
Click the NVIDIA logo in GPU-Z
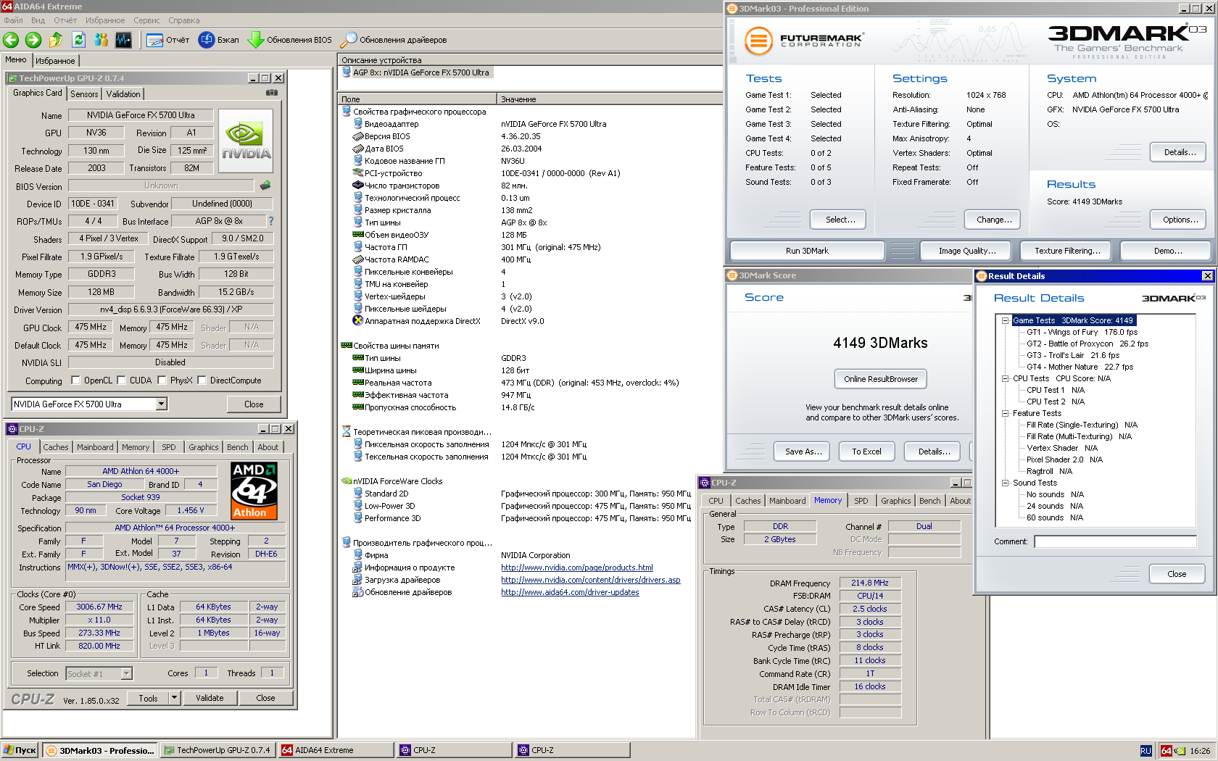click(x=246, y=141)
